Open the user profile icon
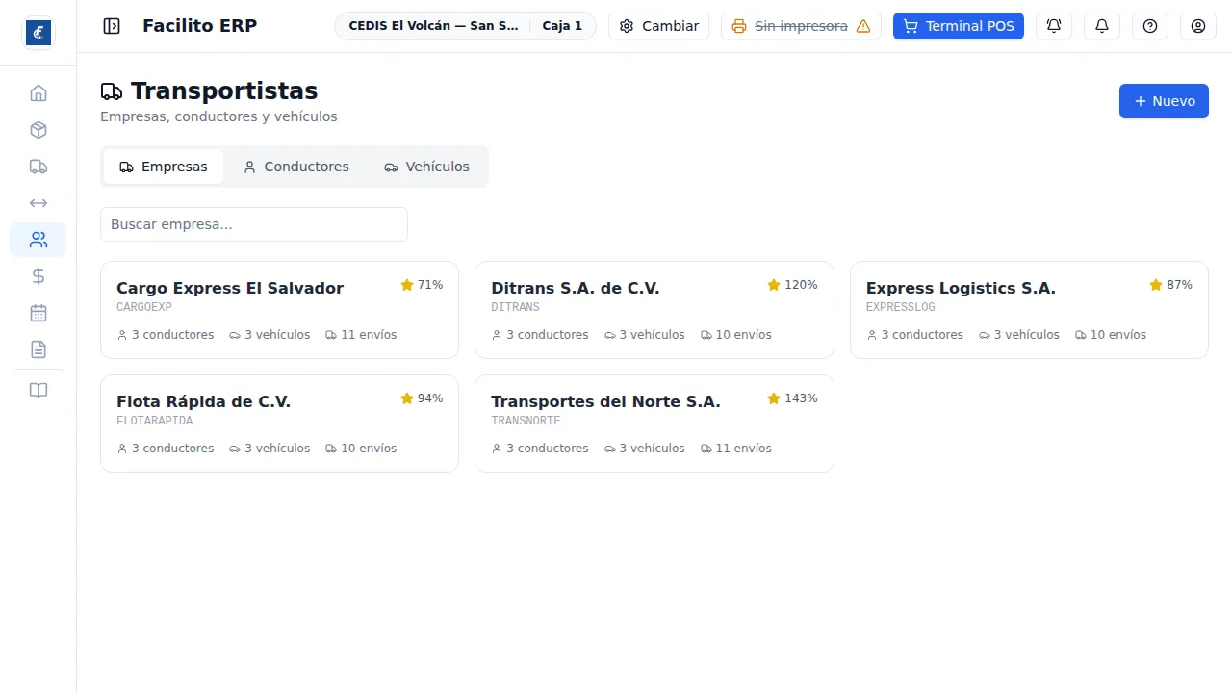Viewport: 1232px width, 693px height. (1198, 26)
